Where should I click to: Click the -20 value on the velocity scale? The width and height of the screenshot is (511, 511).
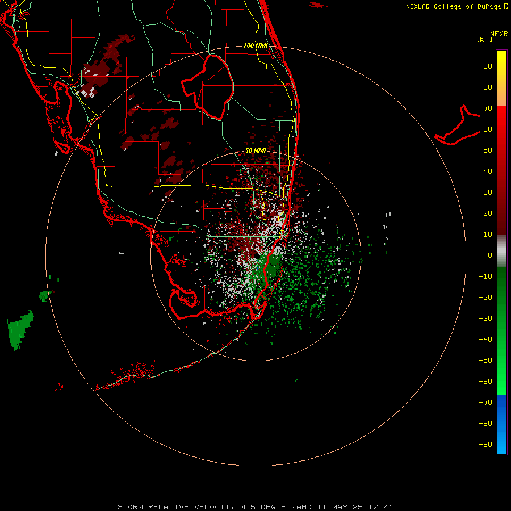(x=485, y=297)
